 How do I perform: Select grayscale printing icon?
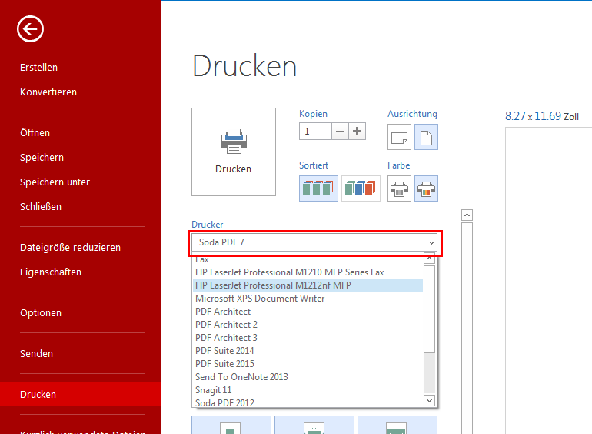click(x=399, y=189)
